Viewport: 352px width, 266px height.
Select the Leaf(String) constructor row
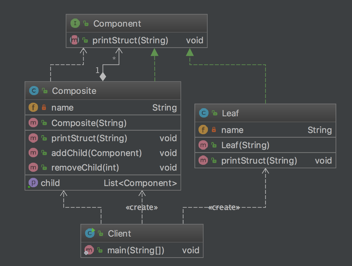tap(245, 145)
